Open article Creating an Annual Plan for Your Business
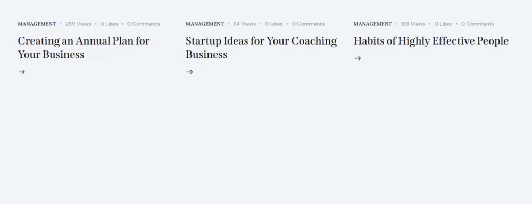This screenshot has width=532, height=204. click(84, 48)
